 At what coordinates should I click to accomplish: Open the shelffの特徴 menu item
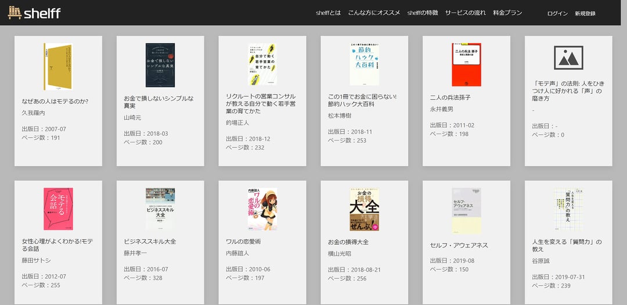pyautogui.click(x=423, y=13)
